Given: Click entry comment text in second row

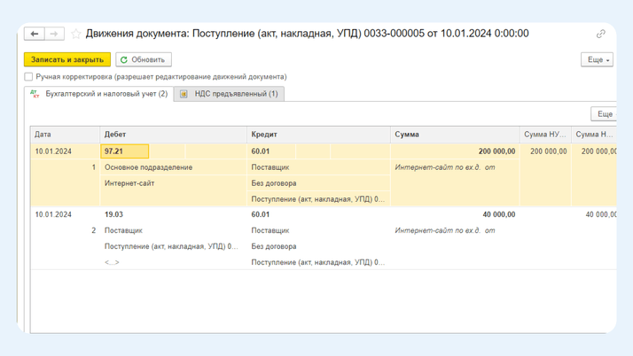Looking at the screenshot, I should 444,230.
